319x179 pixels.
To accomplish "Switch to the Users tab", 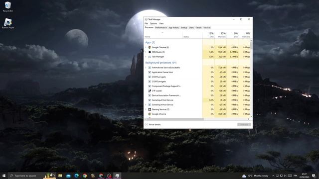I will pos(191,28).
